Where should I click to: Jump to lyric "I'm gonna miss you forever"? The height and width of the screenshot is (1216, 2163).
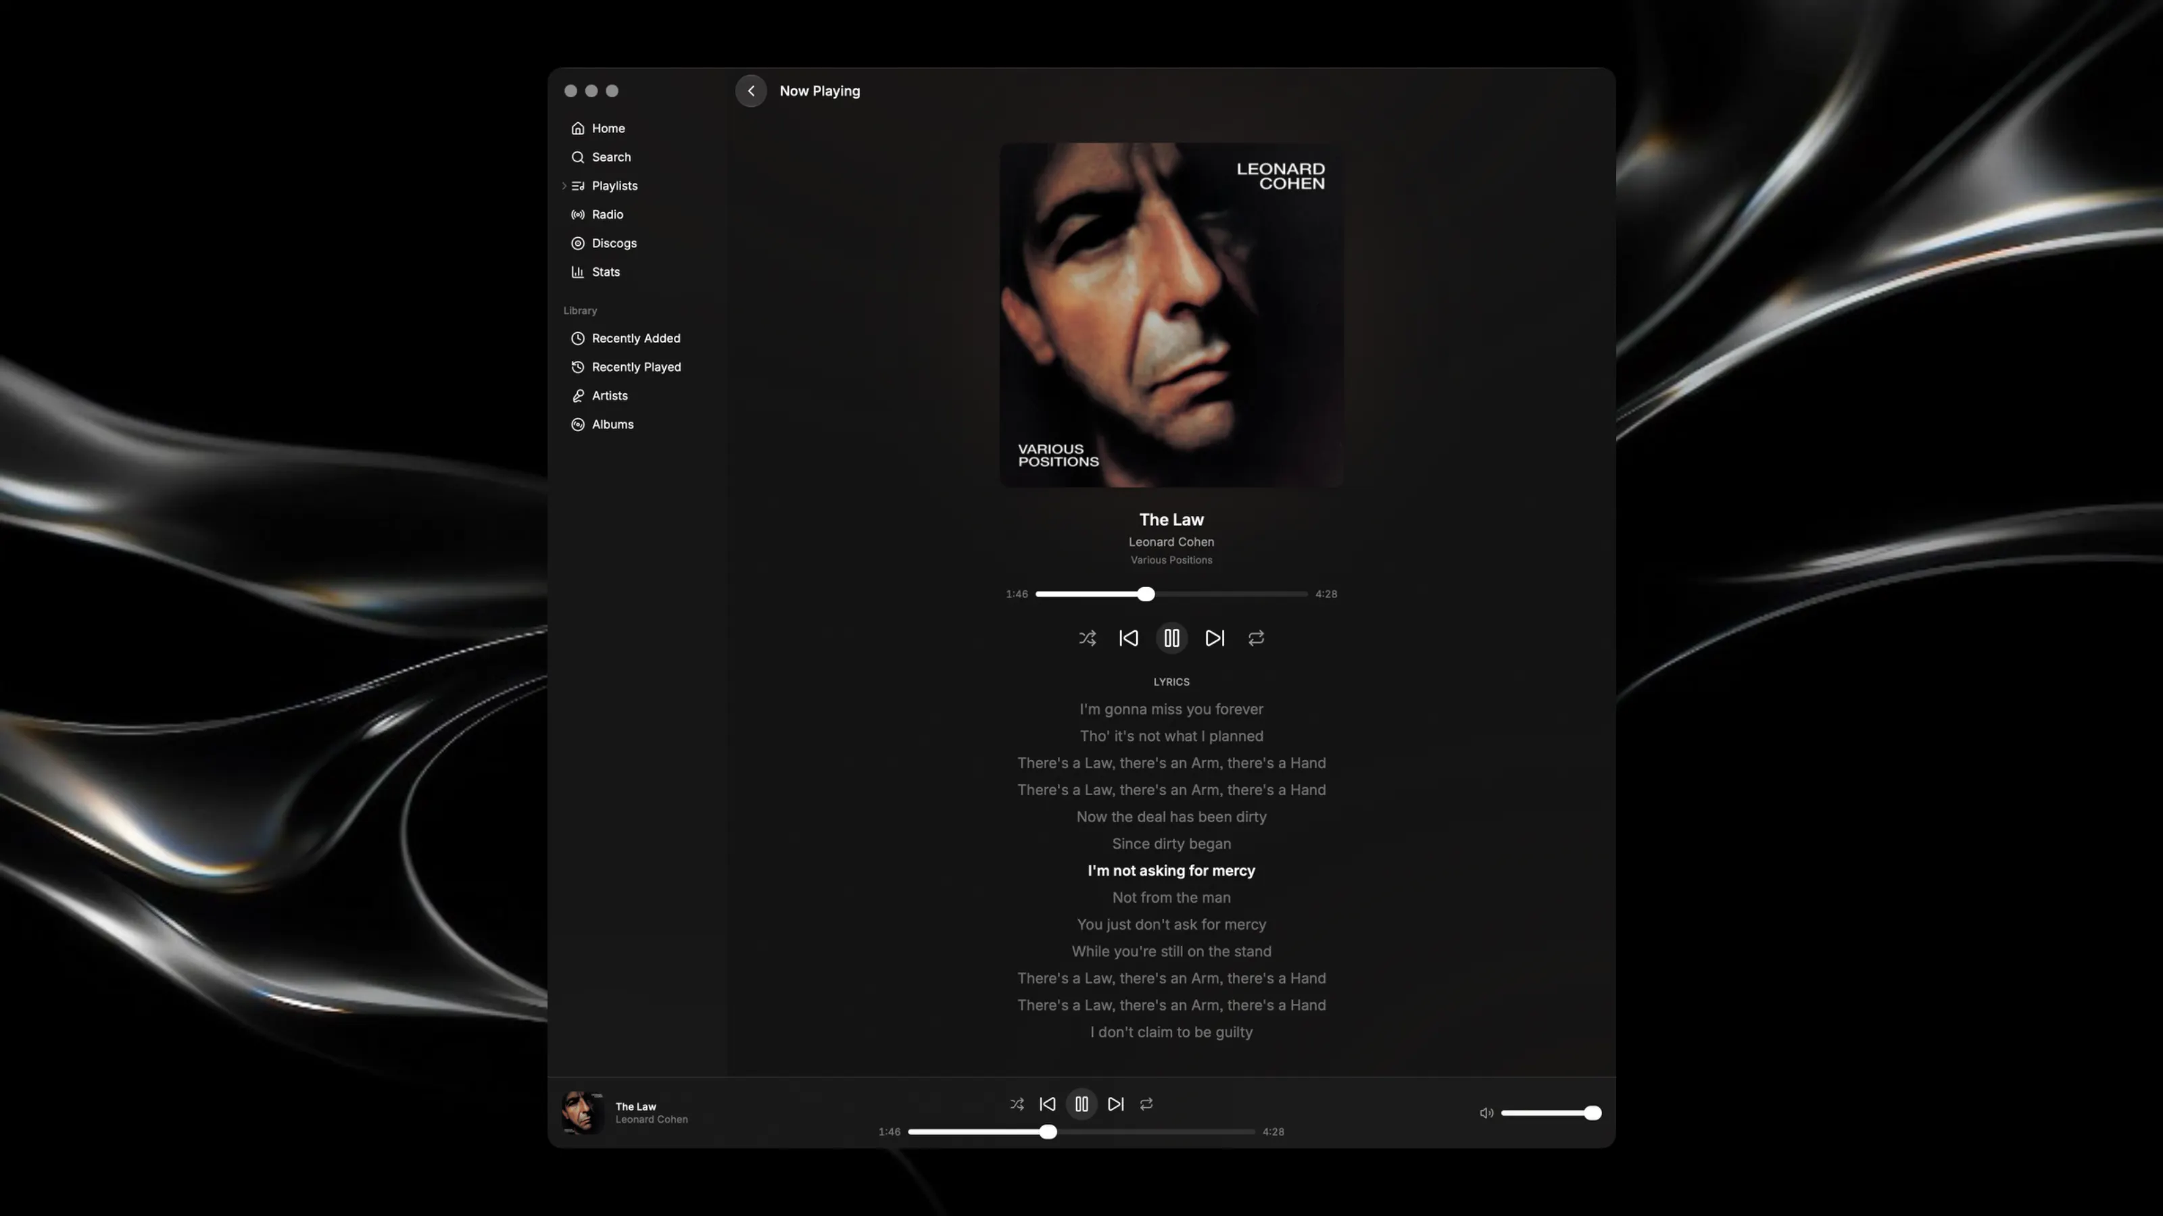point(1171,709)
